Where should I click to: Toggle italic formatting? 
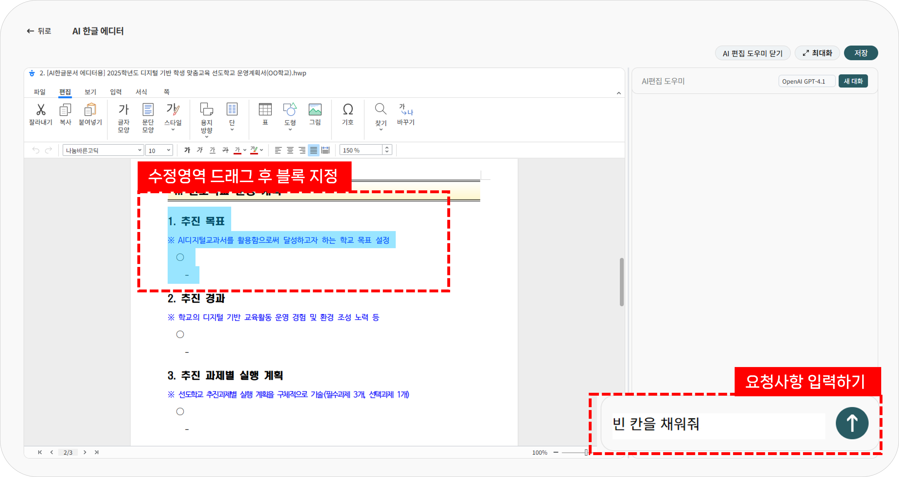200,150
